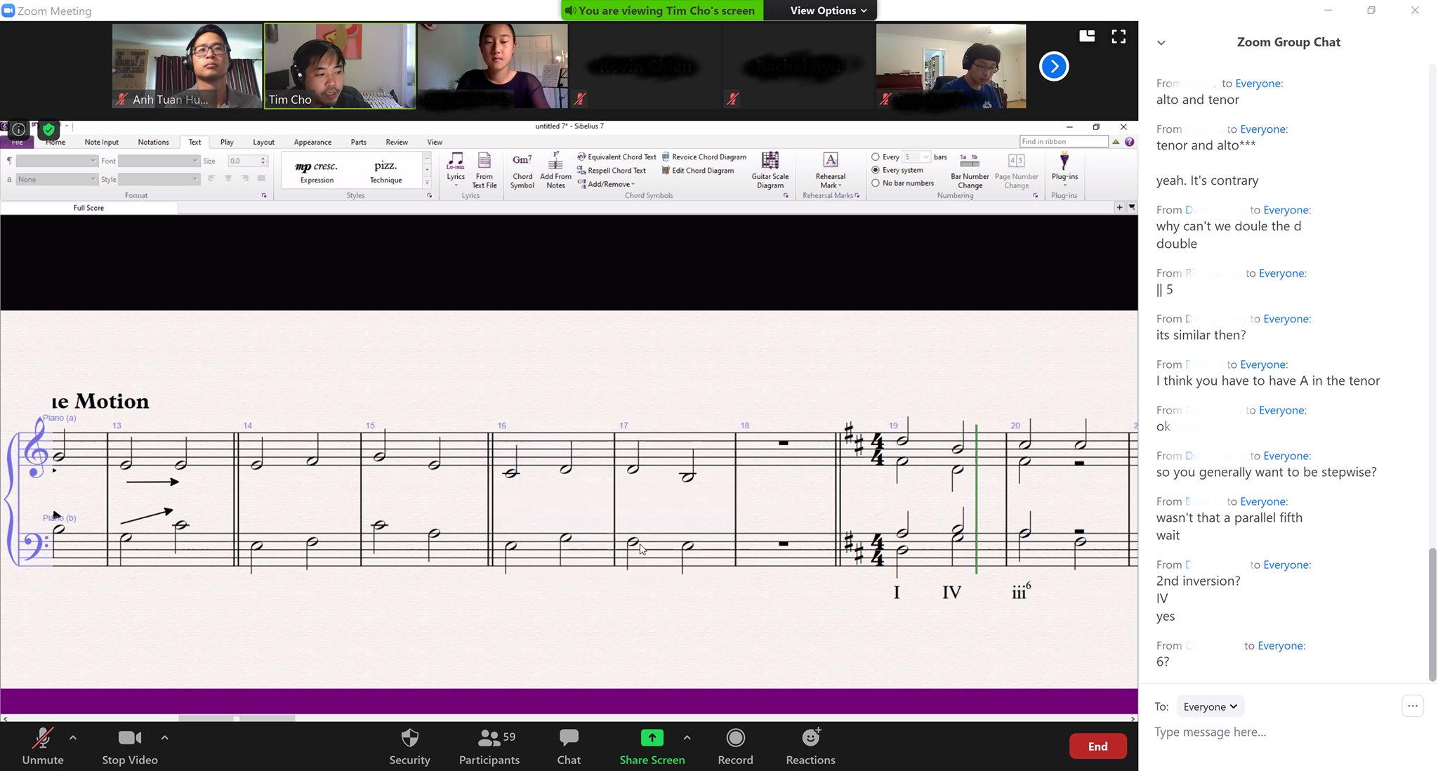1438x771 pixels.
Task: Stop Video in Zoom toolbar
Action: click(x=130, y=746)
